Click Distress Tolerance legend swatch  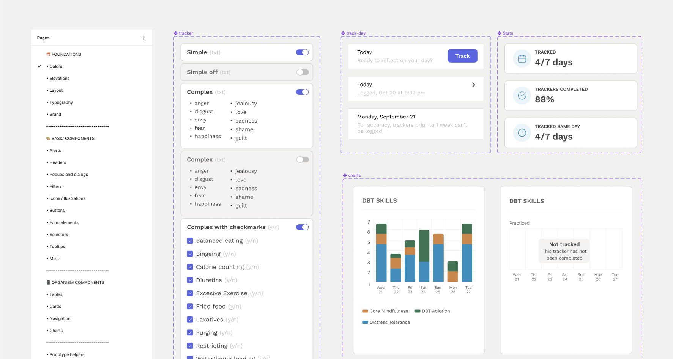point(365,323)
